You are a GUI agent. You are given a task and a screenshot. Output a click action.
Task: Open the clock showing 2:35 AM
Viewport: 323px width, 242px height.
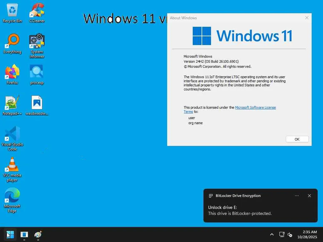coord(307,234)
